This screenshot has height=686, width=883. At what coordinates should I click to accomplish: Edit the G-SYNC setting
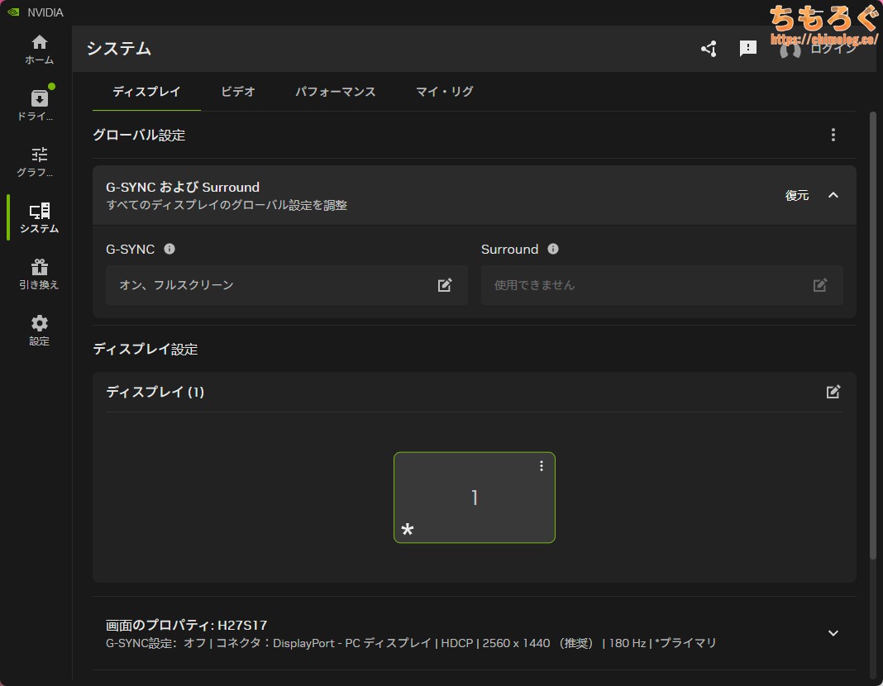(445, 285)
